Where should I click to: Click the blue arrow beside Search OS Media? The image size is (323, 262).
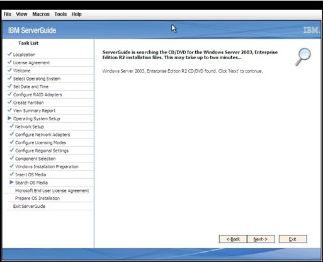pos(11,182)
